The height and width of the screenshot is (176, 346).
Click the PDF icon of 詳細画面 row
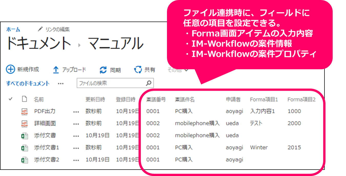pyautogui.click(x=24, y=123)
